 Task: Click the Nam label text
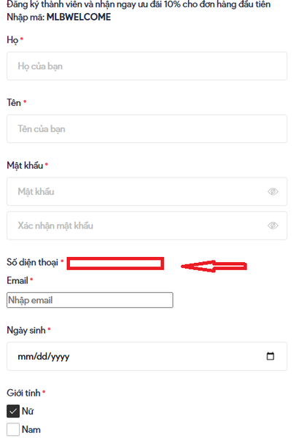[31, 430]
